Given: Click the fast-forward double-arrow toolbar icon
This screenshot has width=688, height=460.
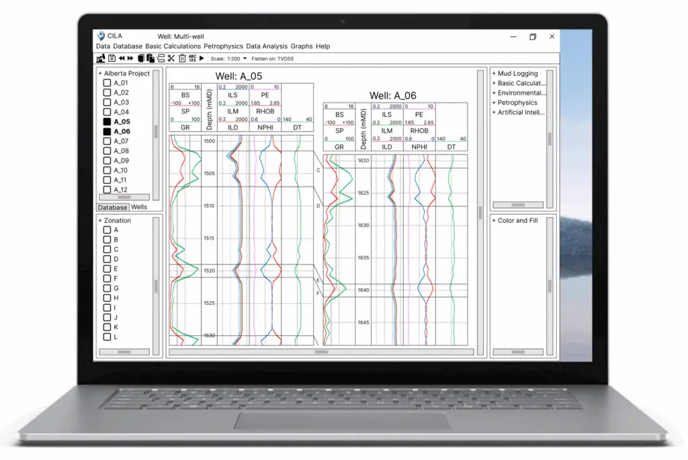Looking at the screenshot, I should tap(131, 58).
